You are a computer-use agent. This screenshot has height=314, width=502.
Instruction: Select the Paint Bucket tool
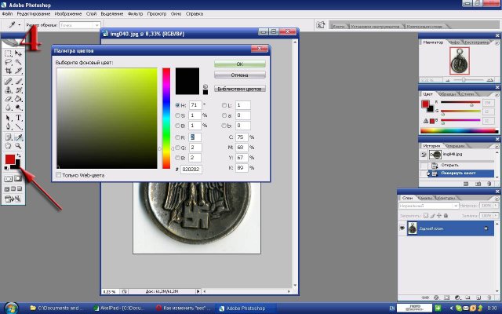tap(18, 99)
